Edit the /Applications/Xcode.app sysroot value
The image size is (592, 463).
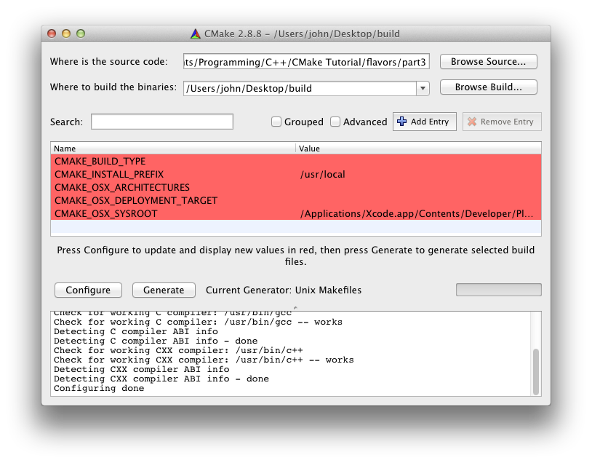pos(418,213)
